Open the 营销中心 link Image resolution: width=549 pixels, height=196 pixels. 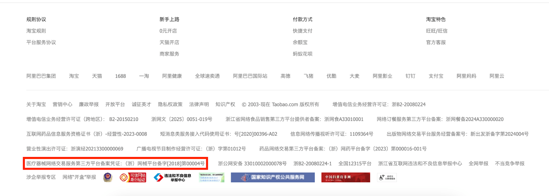click(x=62, y=105)
